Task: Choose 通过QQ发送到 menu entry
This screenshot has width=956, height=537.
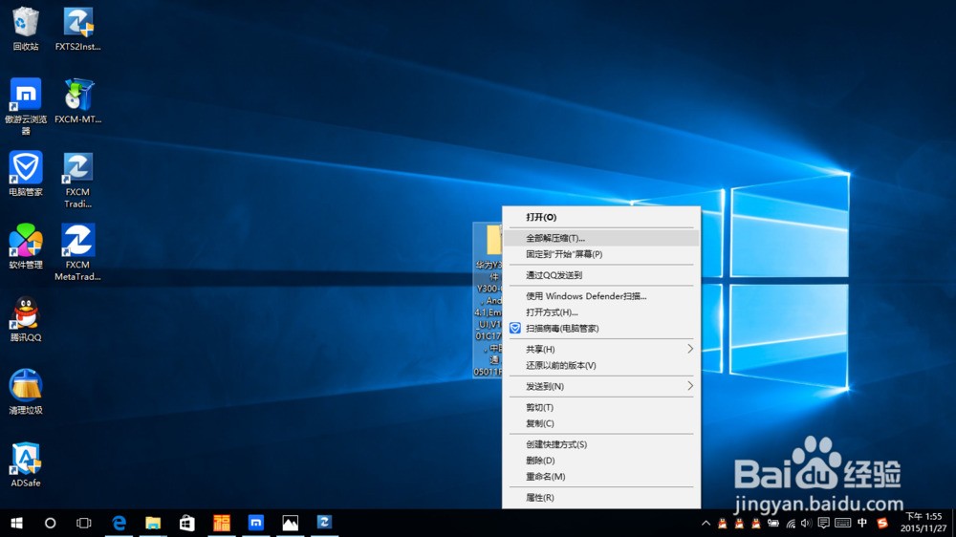Action: click(x=601, y=275)
